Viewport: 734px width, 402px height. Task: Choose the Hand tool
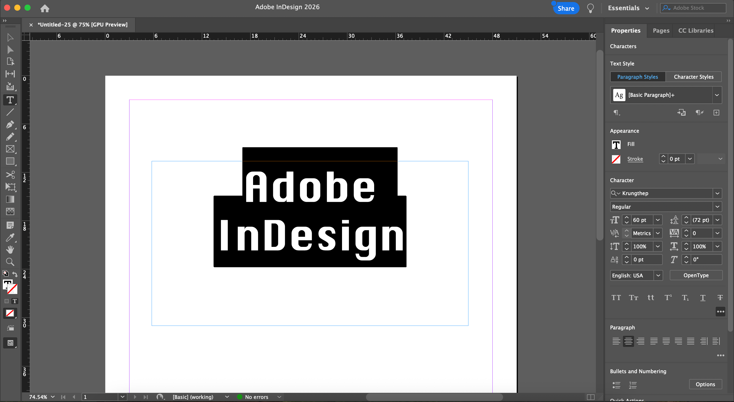click(x=10, y=250)
